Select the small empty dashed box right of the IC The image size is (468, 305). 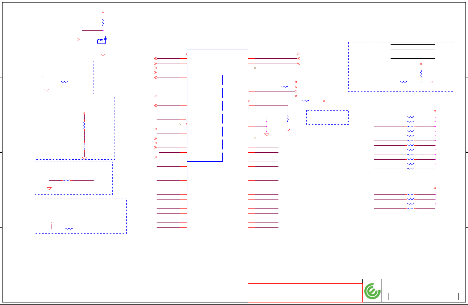327,117
